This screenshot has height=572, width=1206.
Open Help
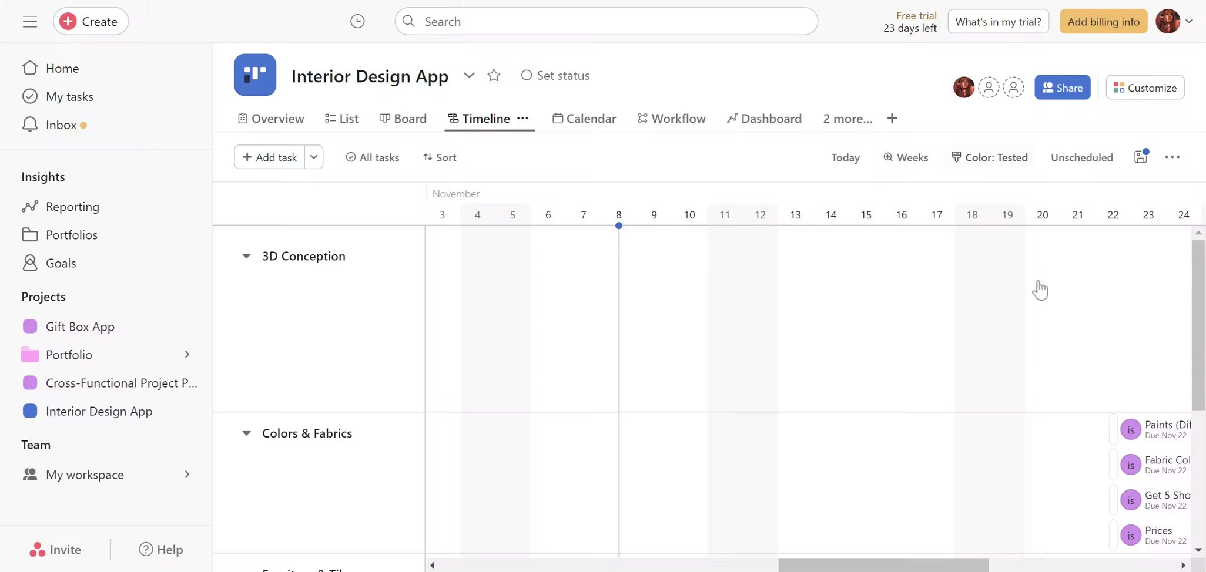coord(161,550)
